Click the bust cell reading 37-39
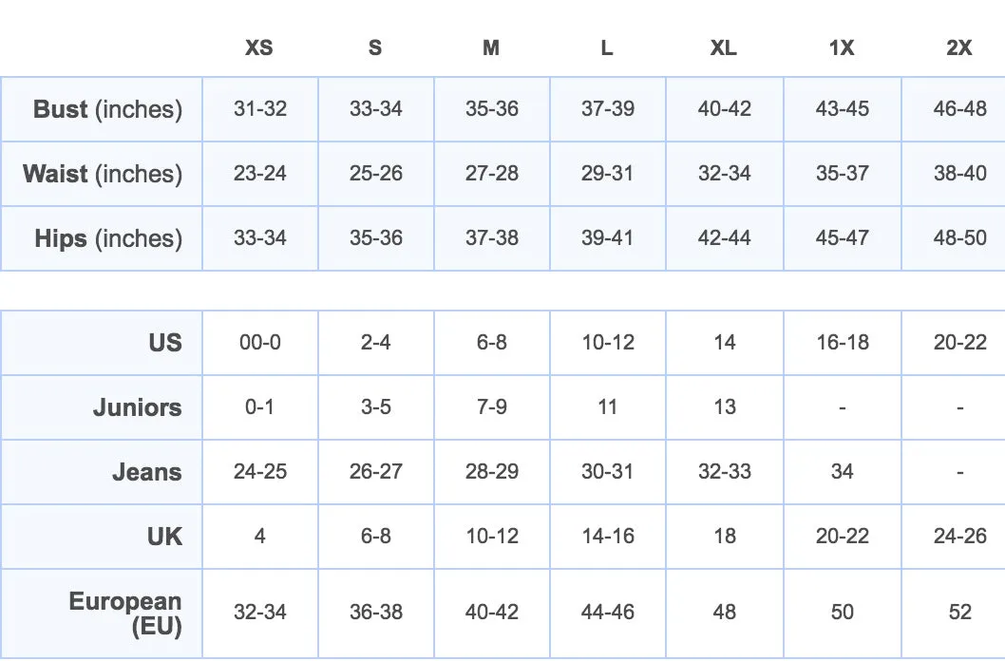Viewport: 1005px width, 661px height. [x=608, y=109]
